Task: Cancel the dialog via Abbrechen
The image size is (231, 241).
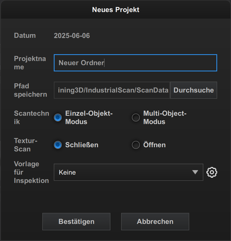Action: pos(155,221)
